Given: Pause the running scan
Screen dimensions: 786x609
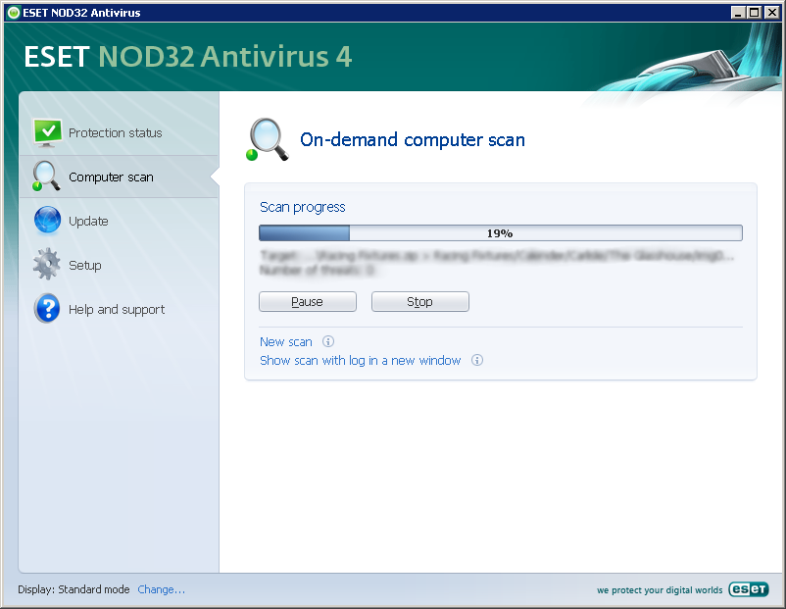Looking at the screenshot, I should [308, 301].
